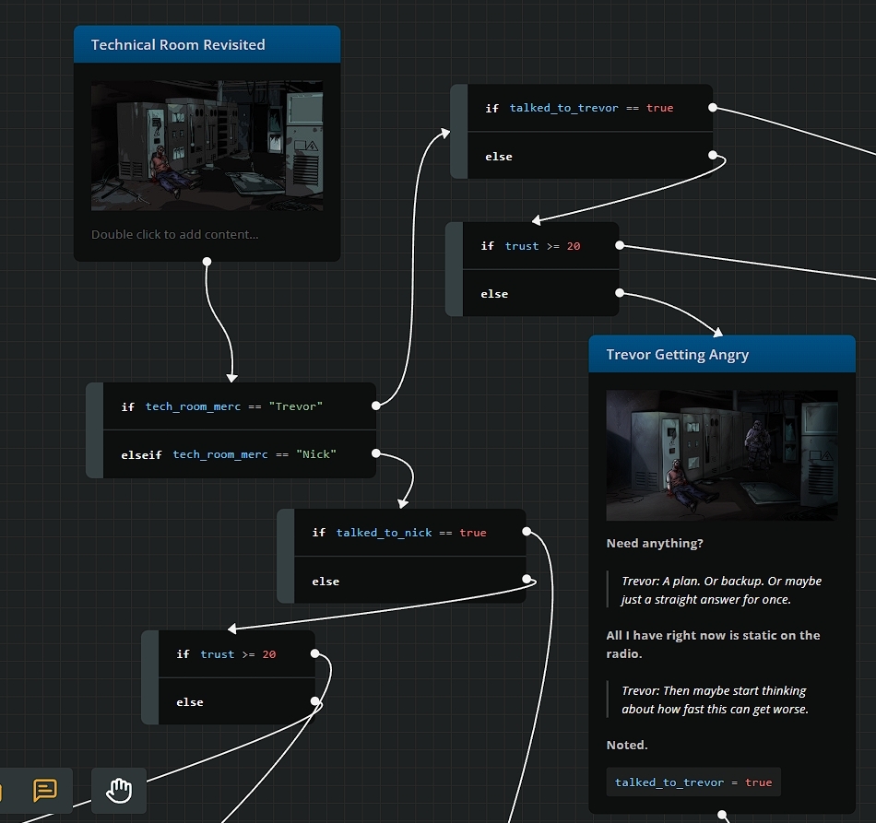876x823 pixels.
Task: Click output port of Nick elseif condition
Action: (376, 453)
